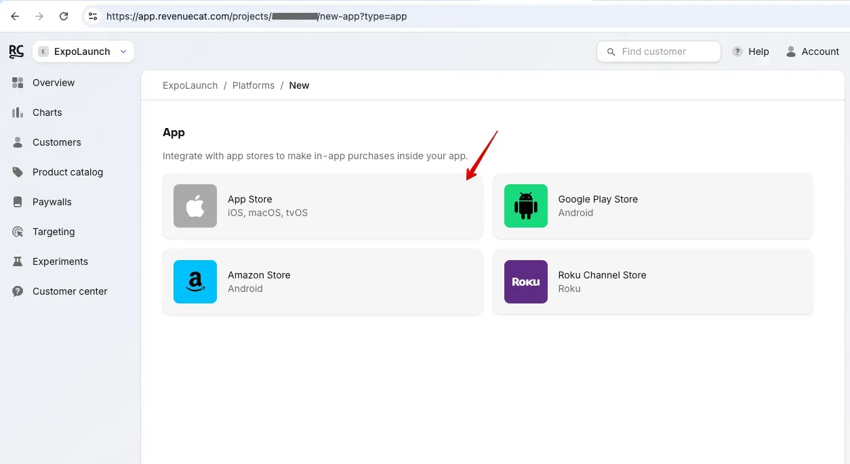Screen dimensions: 850x464
Task: Click the Account avatar icon
Action: tap(791, 51)
